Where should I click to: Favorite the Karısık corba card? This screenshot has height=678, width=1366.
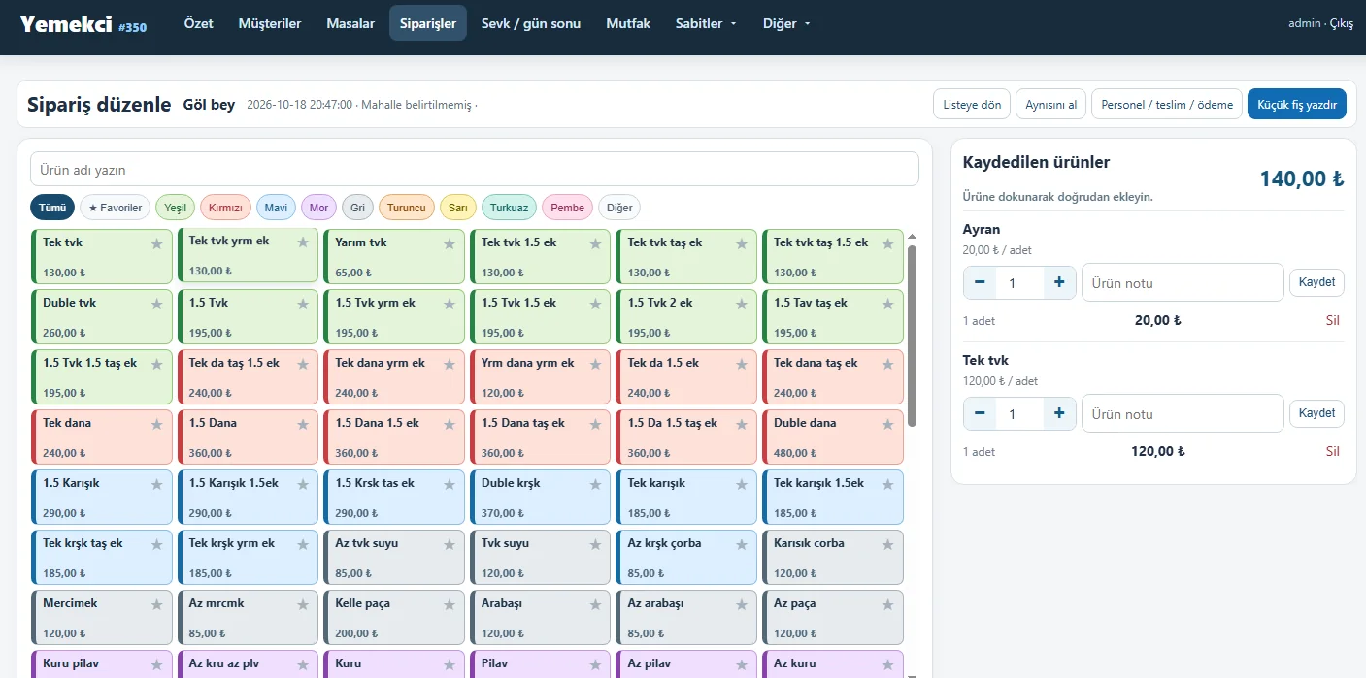click(x=888, y=545)
